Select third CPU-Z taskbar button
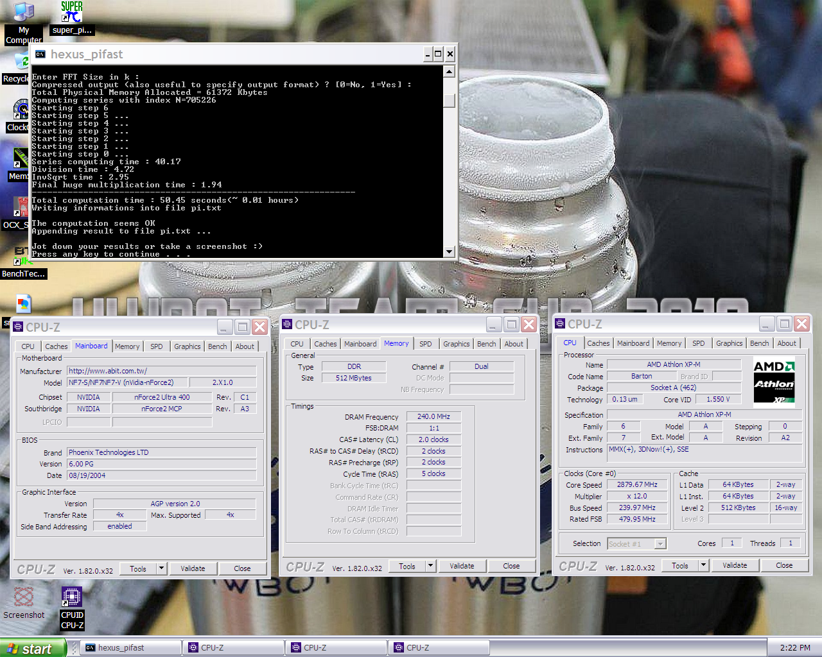822x657 pixels. [x=440, y=648]
